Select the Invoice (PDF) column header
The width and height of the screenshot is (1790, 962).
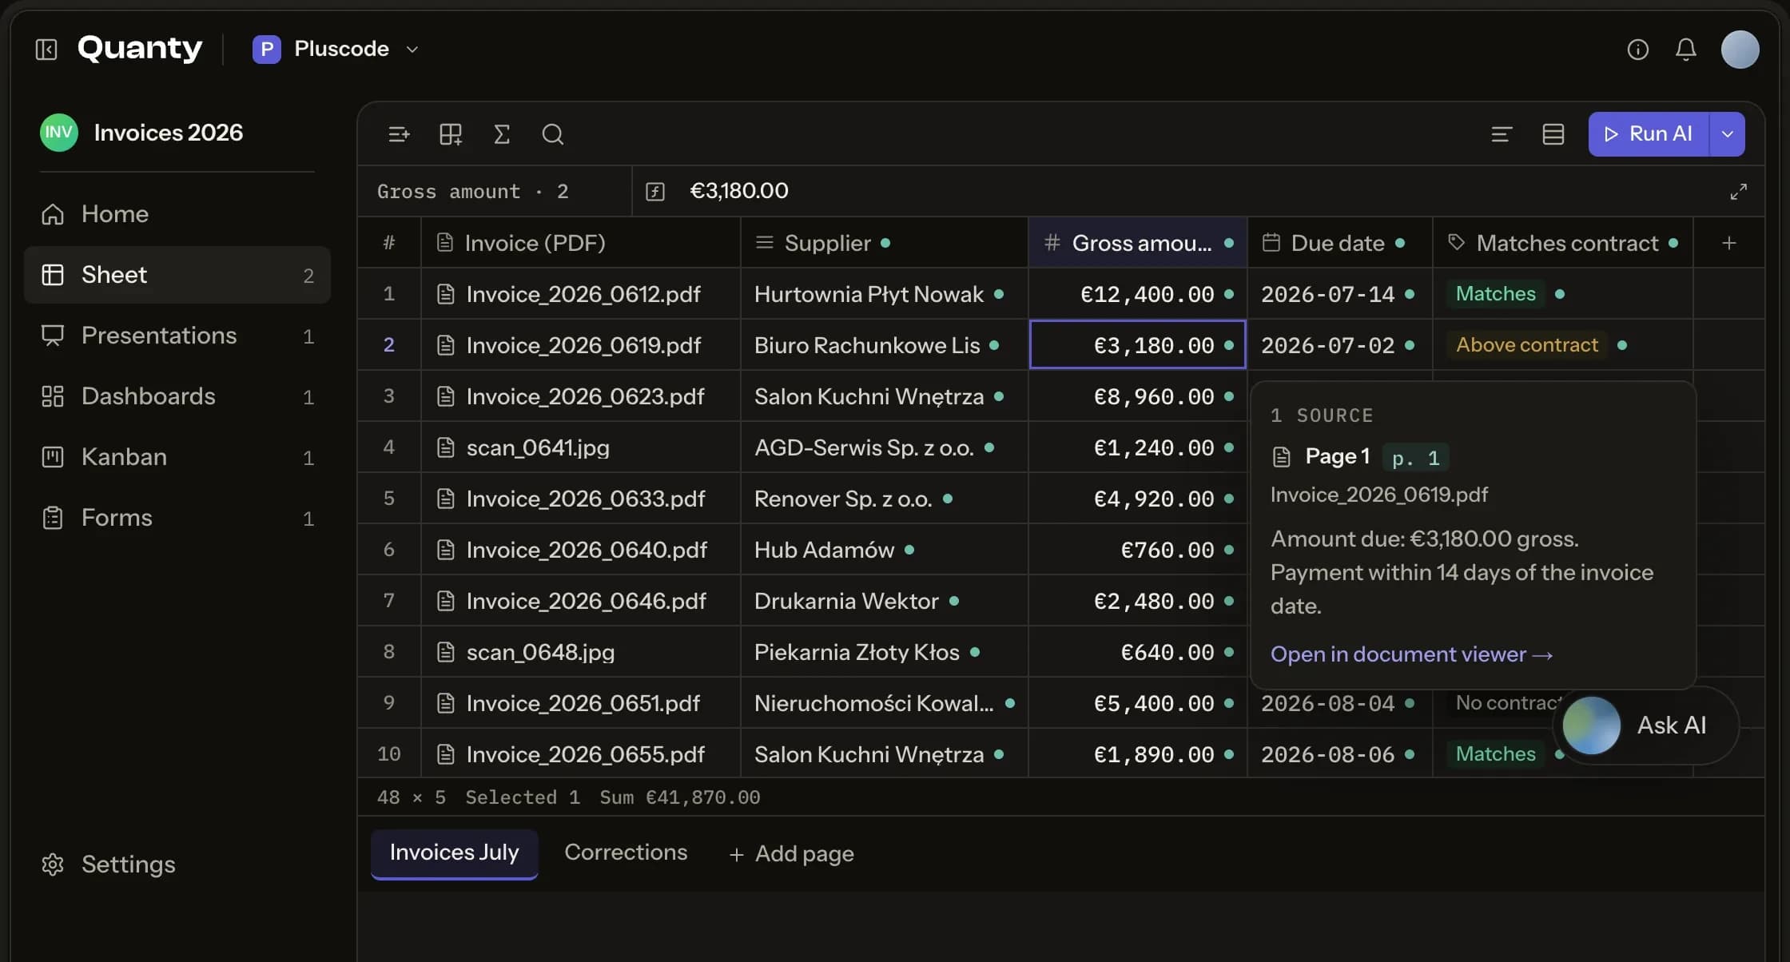point(580,243)
